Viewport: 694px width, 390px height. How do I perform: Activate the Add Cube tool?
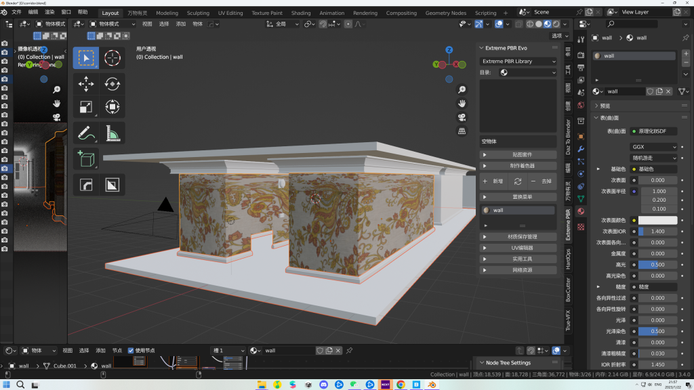86,159
